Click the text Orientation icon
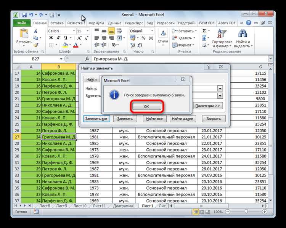The width and height of the screenshot is (286, 228). (114, 45)
